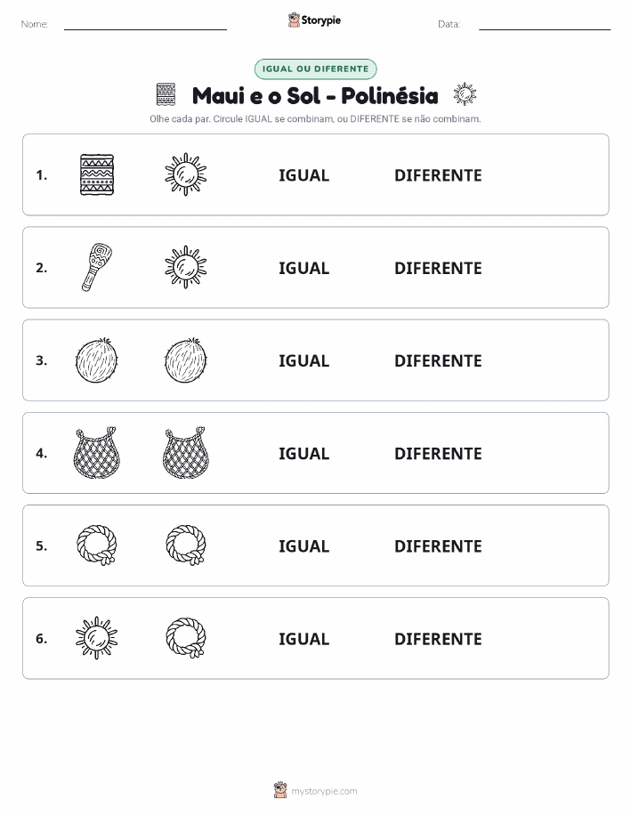Click the Data input line

pos(545,25)
